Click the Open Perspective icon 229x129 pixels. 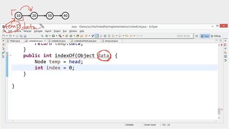click(196, 36)
